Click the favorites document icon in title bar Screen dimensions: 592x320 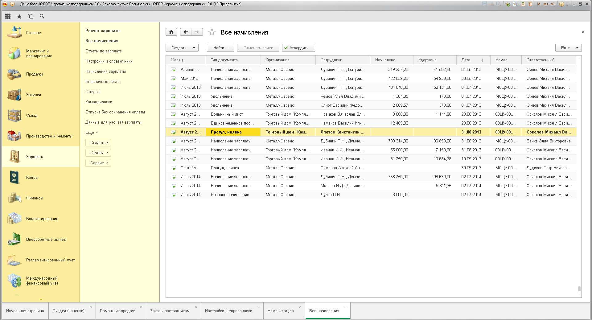click(515, 4)
